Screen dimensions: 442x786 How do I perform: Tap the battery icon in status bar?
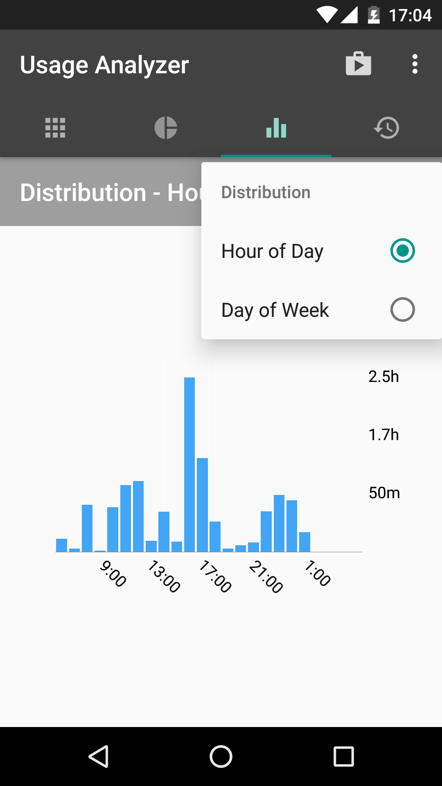(x=373, y=16)
